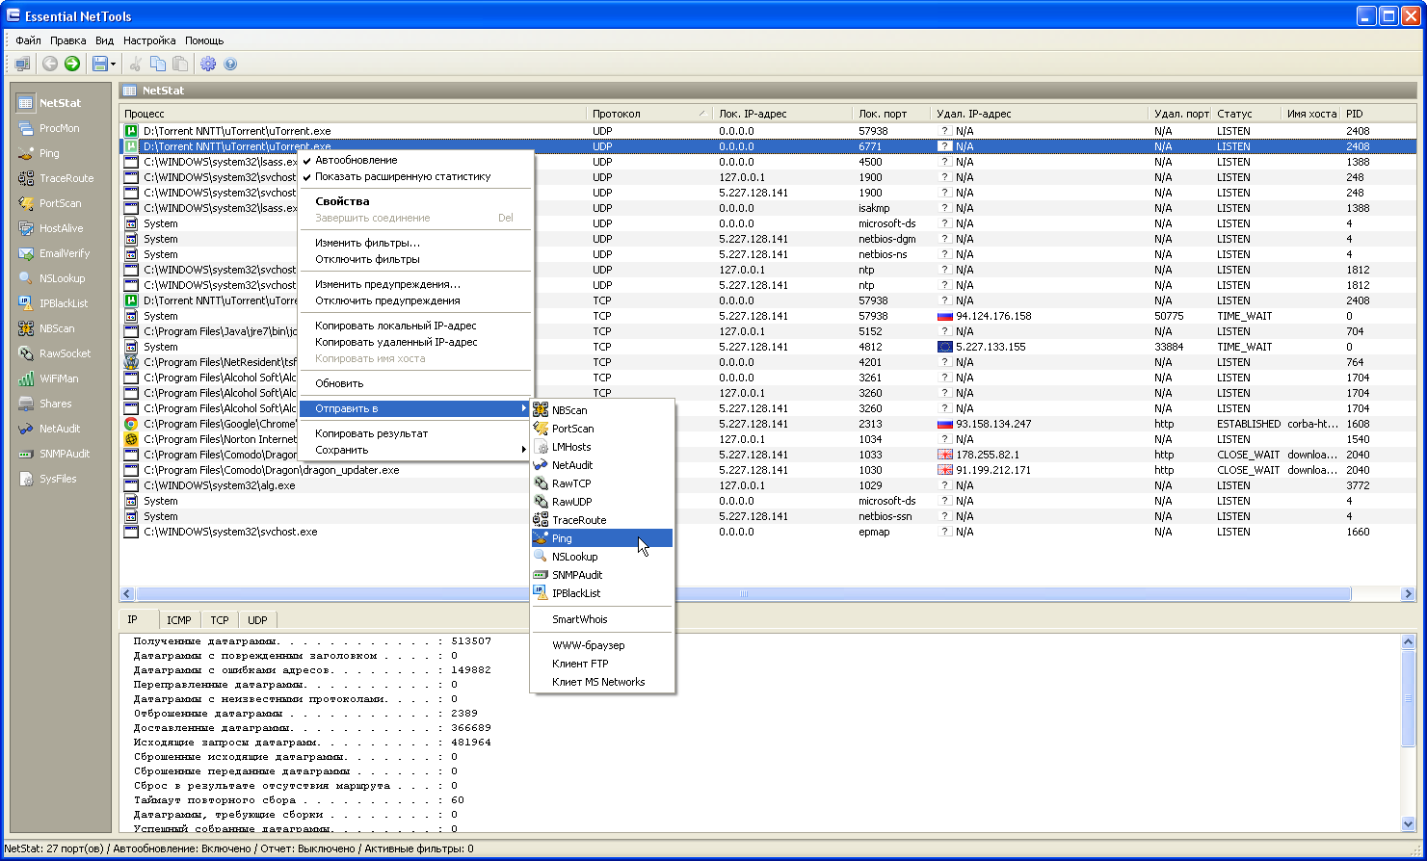Open SysFiles in the sidebar
The width and height of the screenshot is (1427, 861).
point(50,479)
